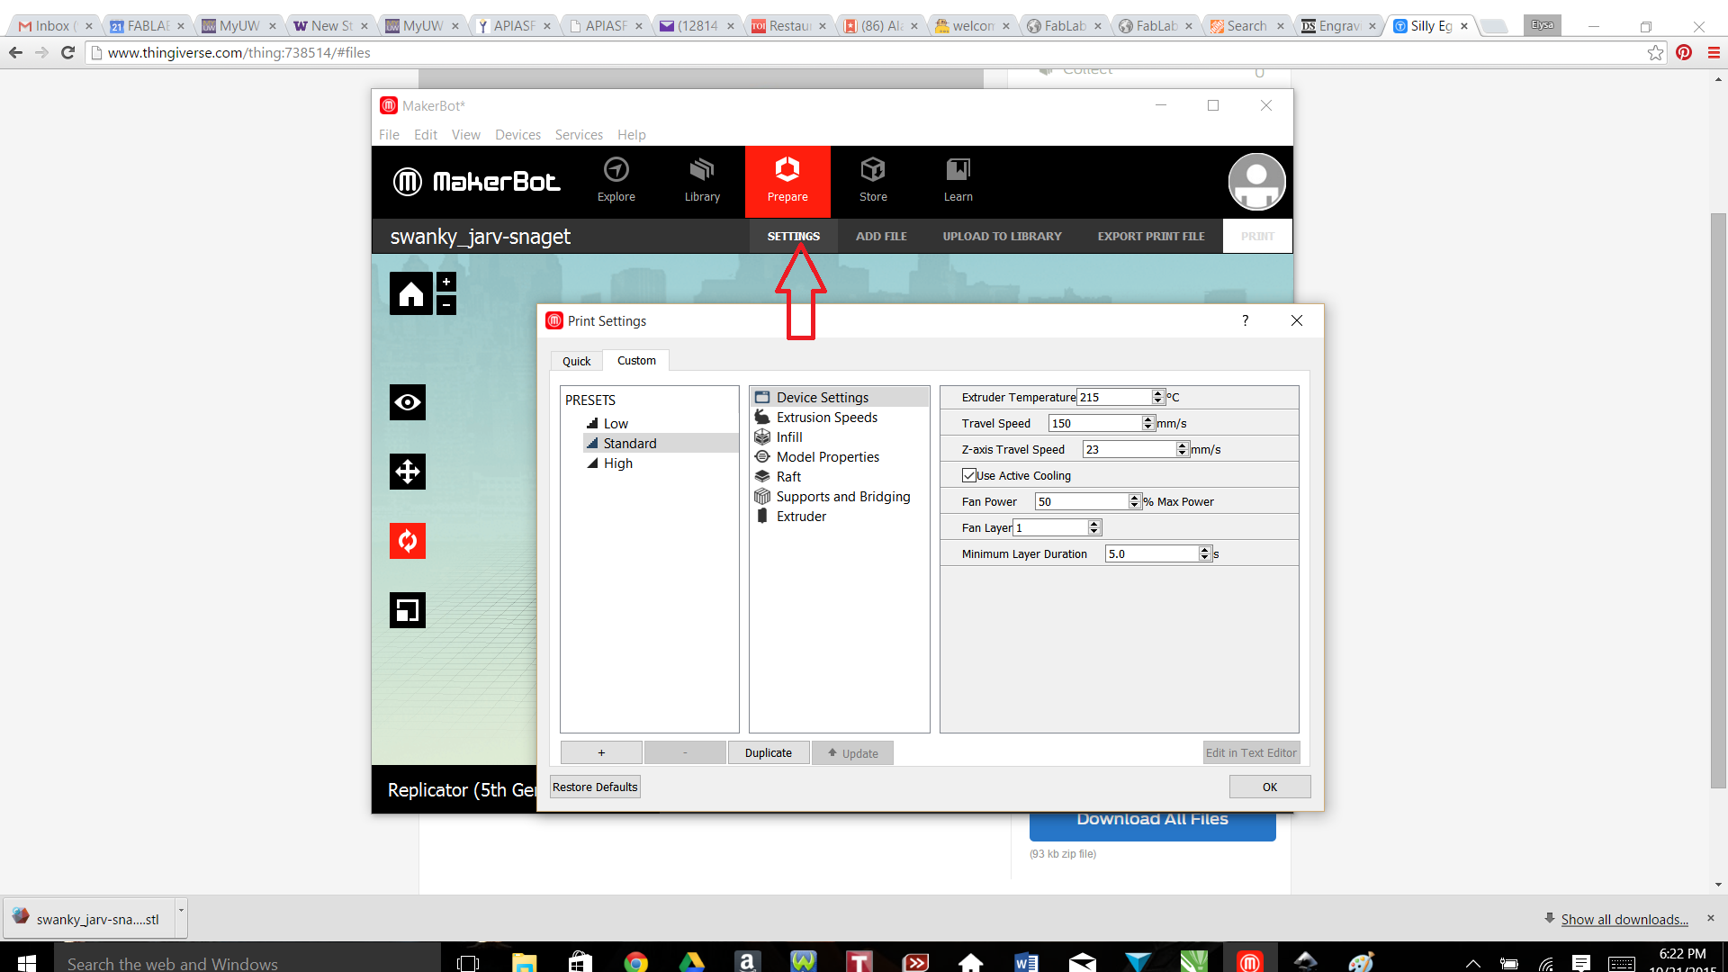Zoom out with the minus button
This screenshot has width=1728, height=972.
point(446,305)
